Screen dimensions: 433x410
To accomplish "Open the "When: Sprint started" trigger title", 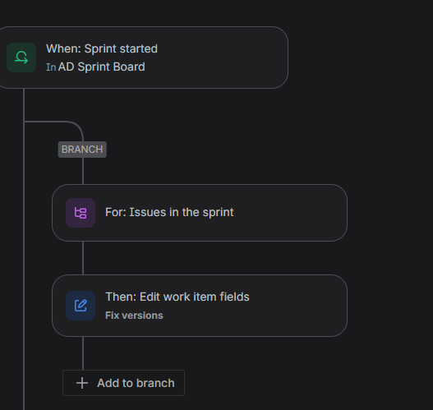I will [102, 48].
